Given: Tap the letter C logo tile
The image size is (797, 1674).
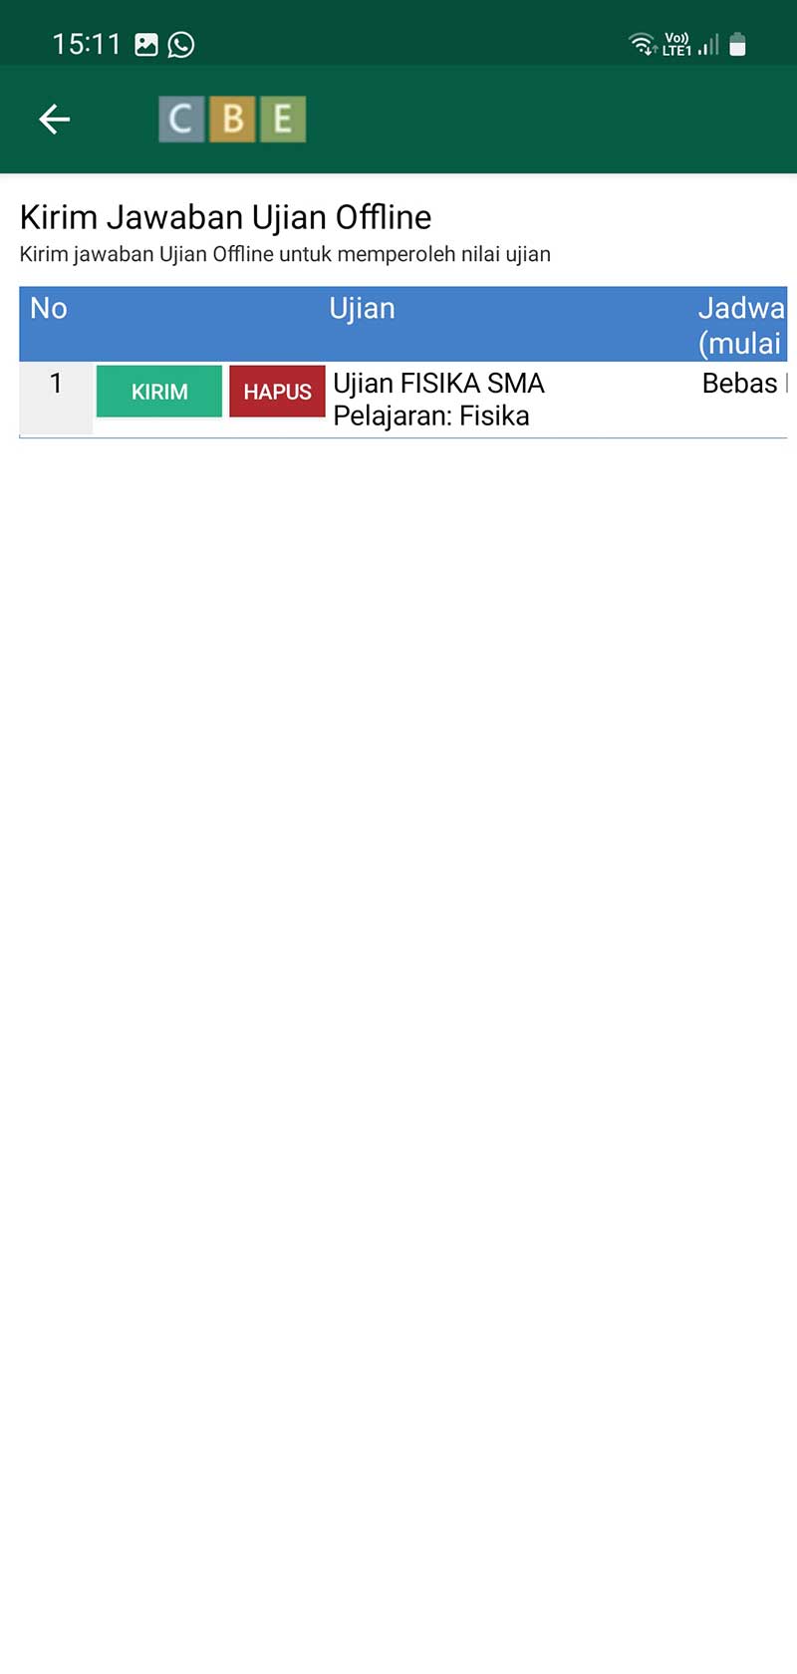Looking at the screenshot, I should [181, 120].
